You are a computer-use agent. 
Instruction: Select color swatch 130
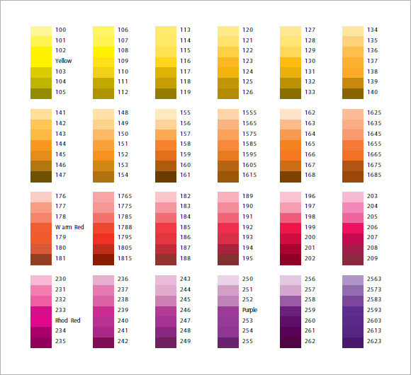click(291, 62)
